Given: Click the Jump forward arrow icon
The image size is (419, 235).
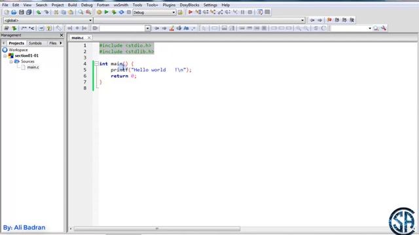Looking at the screenshot, I should click(319, 20).
